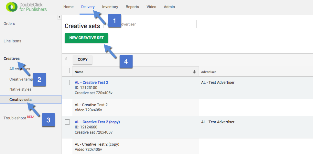Select Native styles in sidebar
This screenshot has height=154, width=313.
tap(20, 89)
